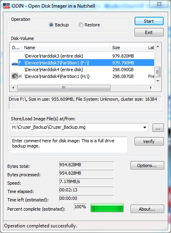Click the Exit button
Image resolution: width=171 pixels, height=233 pixels.
[149, 32]
